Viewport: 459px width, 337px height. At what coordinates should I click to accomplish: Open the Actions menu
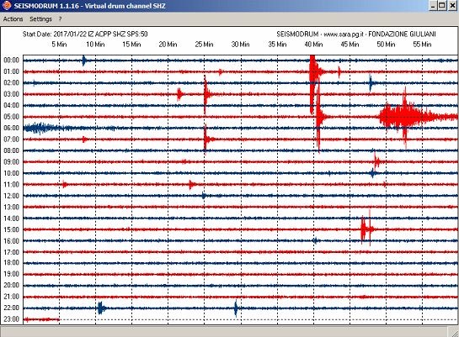13,19
